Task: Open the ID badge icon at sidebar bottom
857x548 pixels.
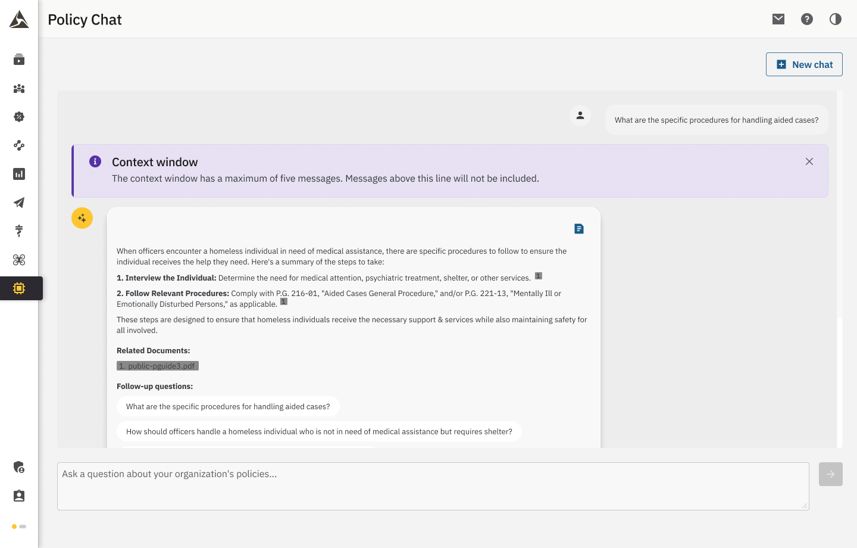Action: (18, 495)
